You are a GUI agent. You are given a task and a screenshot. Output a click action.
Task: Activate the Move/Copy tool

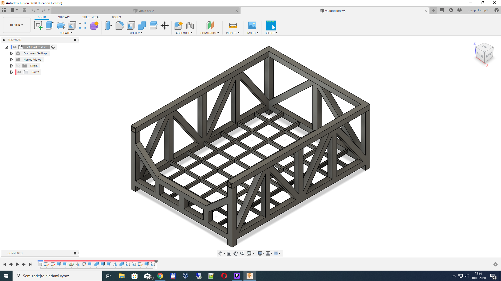pyautogui.click(x=165, y=25)
